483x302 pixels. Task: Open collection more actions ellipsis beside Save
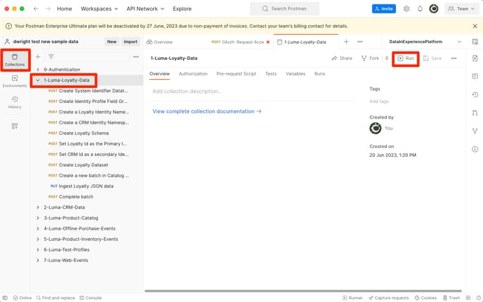click(x=454, y=58)
